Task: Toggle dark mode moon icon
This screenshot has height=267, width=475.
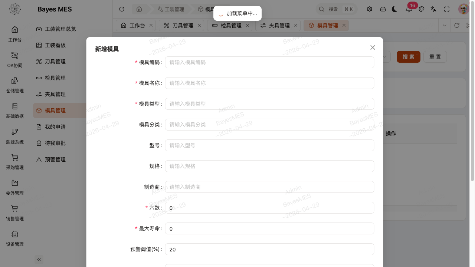Action: coord(394,9)
